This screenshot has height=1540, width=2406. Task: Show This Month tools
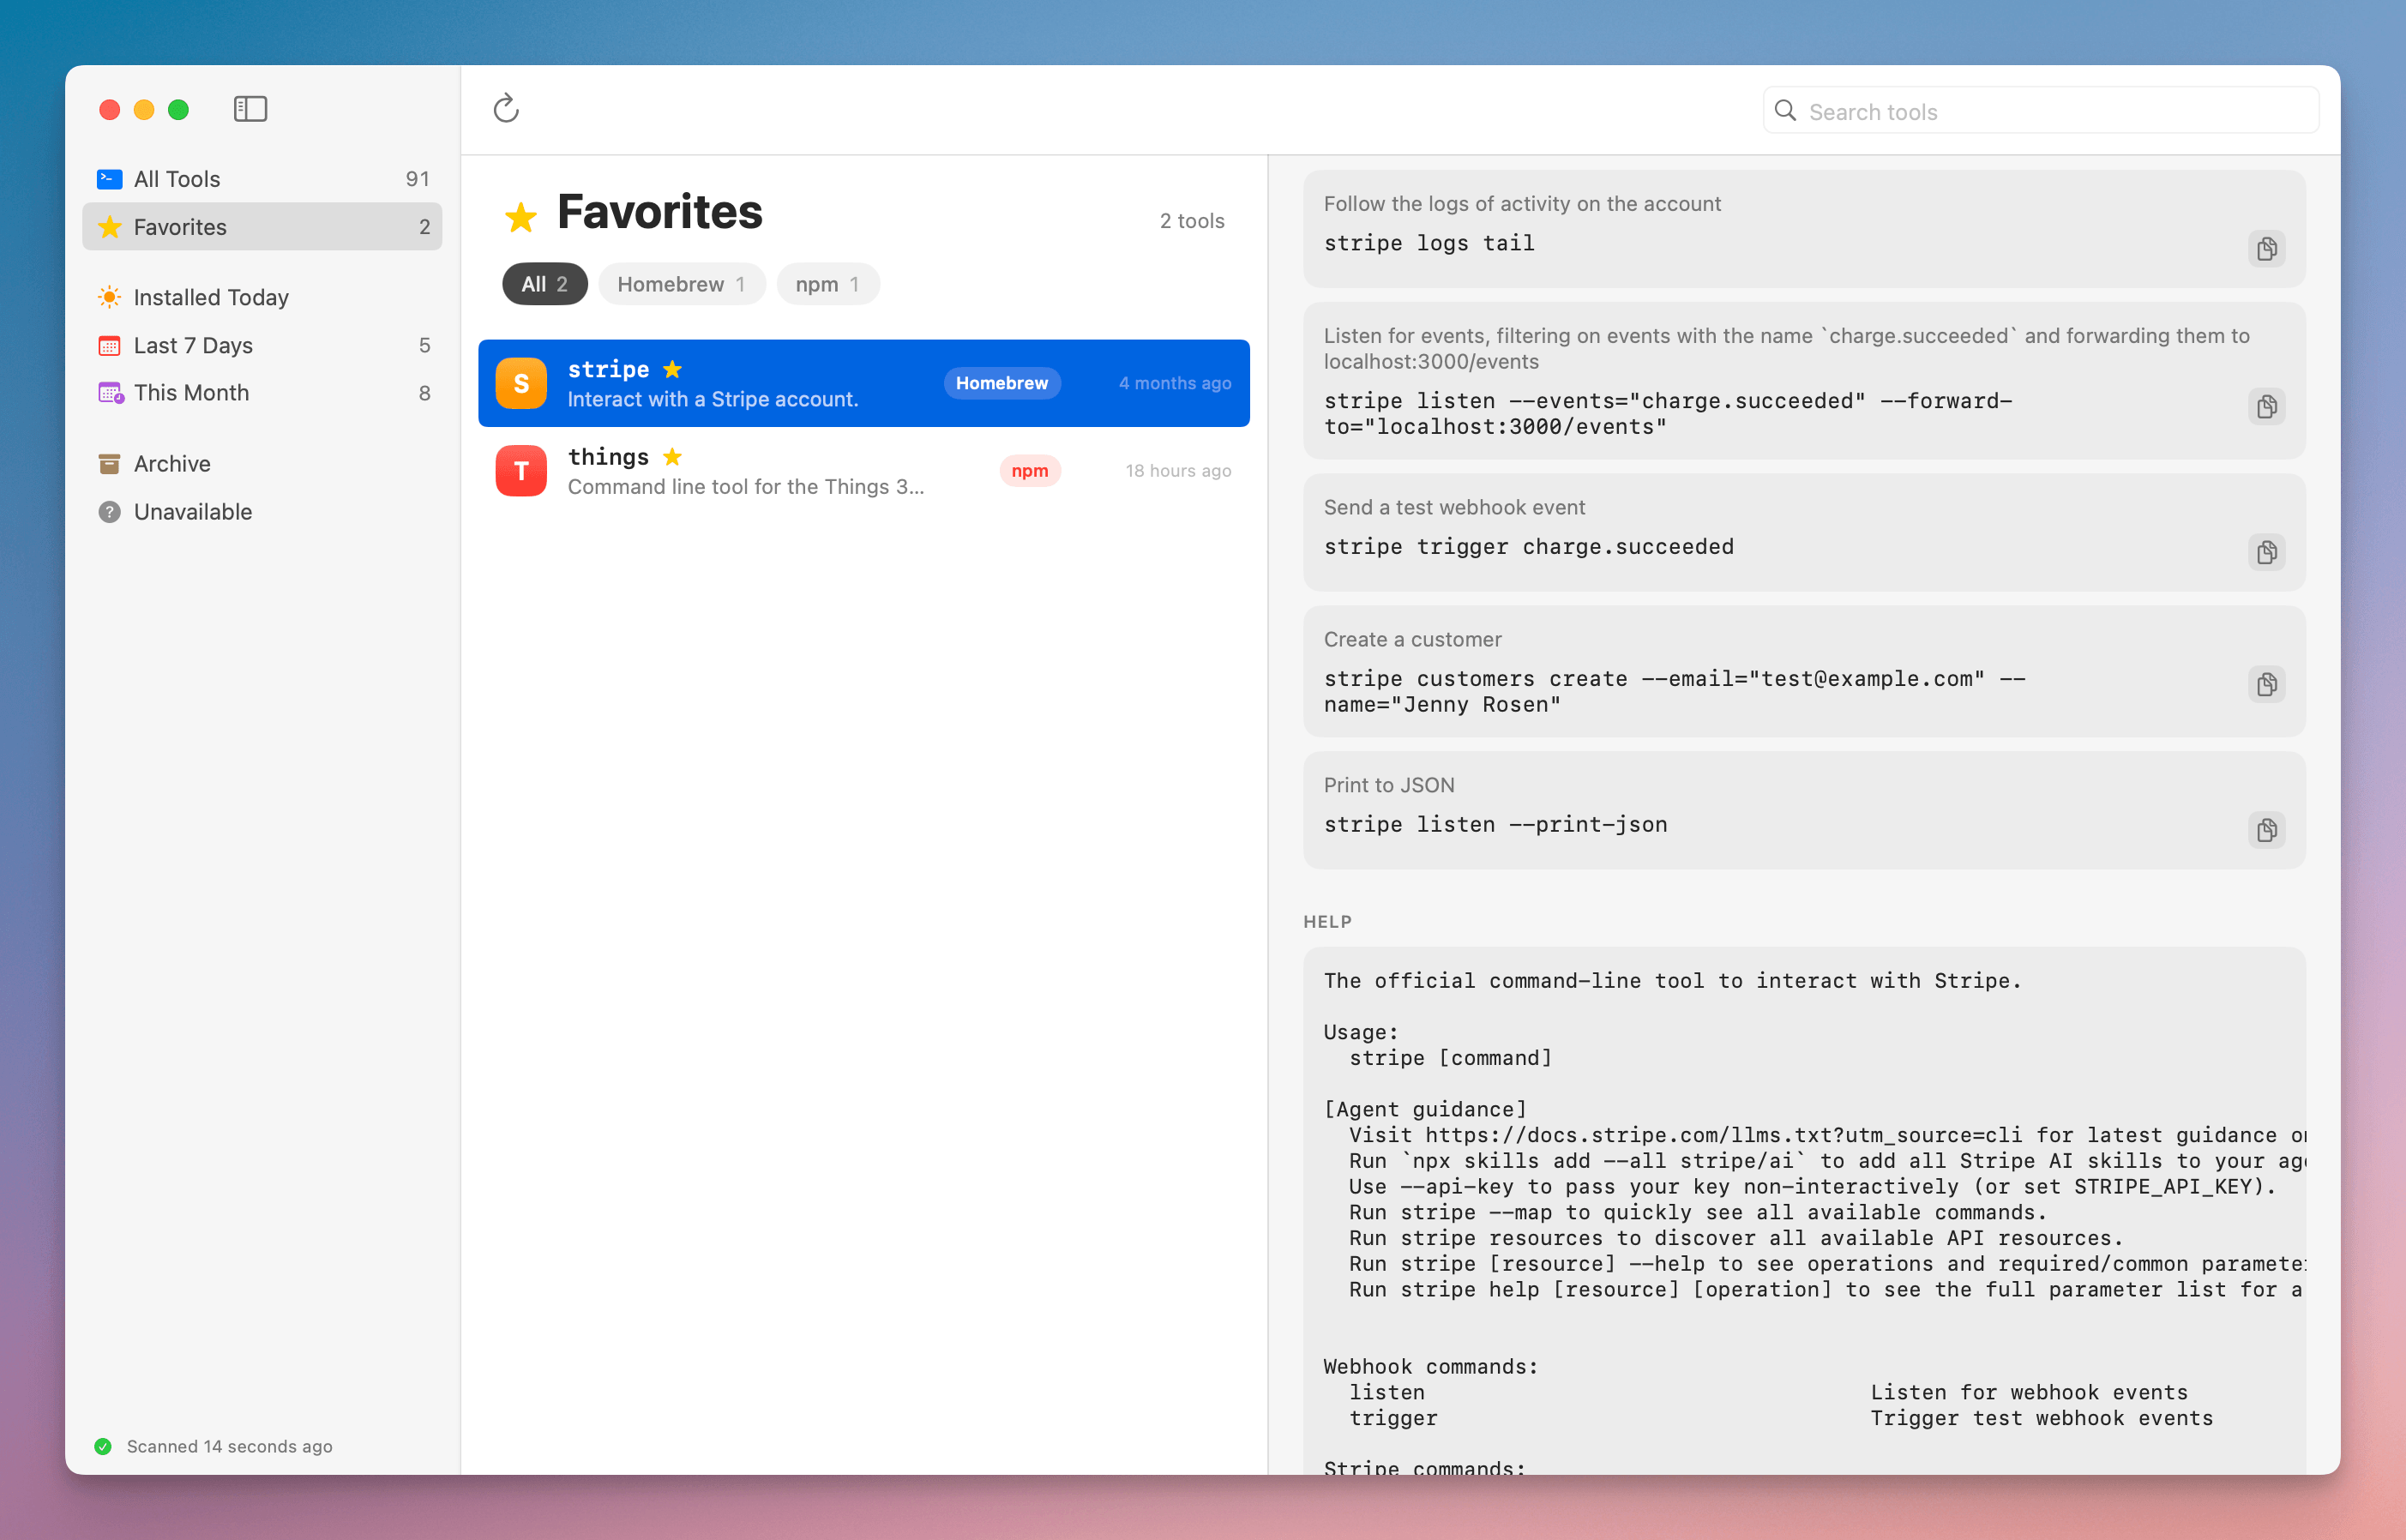click(x=262, y=393)
